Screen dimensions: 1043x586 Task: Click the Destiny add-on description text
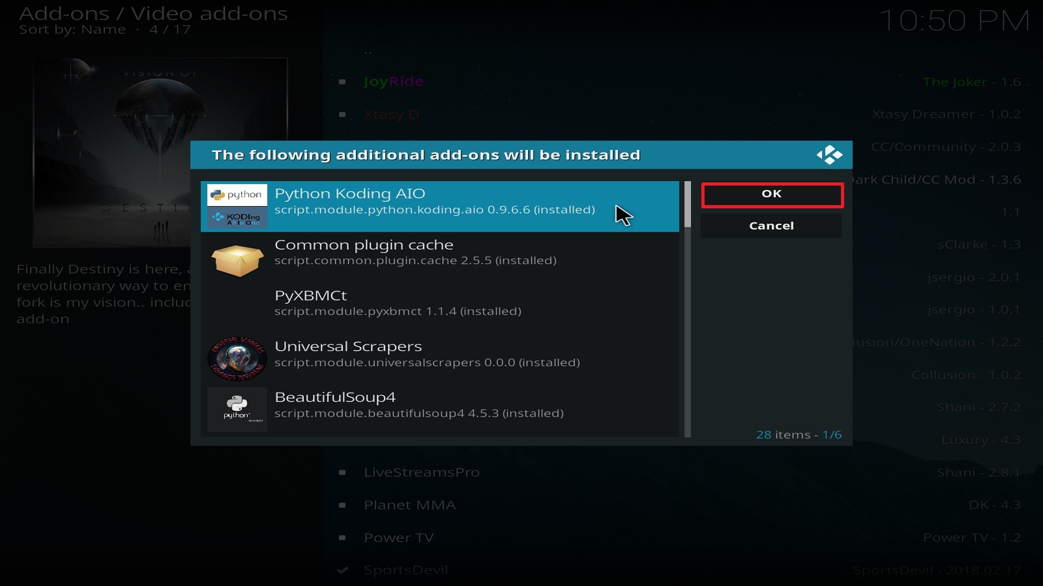103,294
